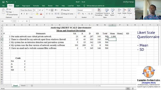
Task: Click in the formula bar
Action: pos(94,21)
